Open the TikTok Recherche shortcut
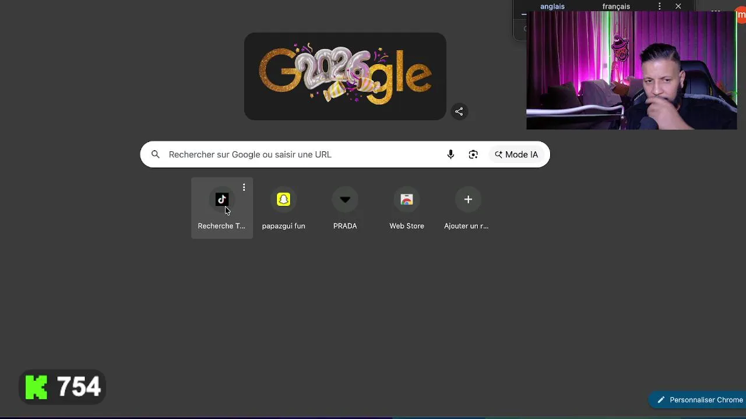This screenshot has height=419, width=746. click(221, 208)
